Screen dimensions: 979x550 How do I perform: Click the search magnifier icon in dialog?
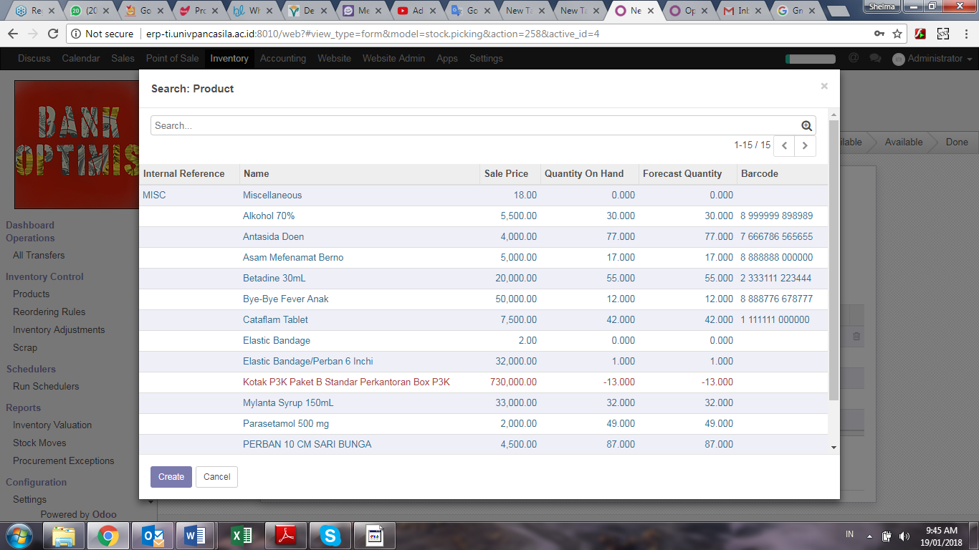[806, 126]
